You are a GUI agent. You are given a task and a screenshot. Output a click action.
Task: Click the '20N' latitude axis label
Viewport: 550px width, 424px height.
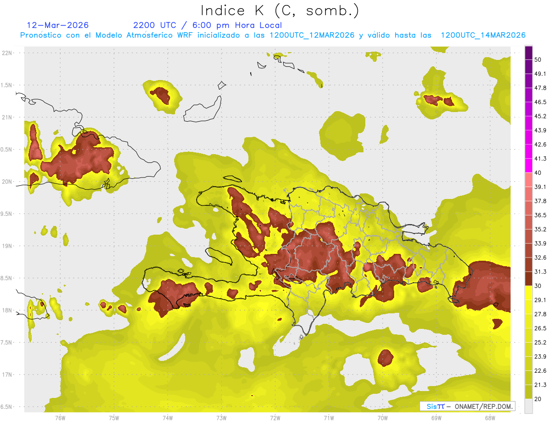(x=8, y=182)
